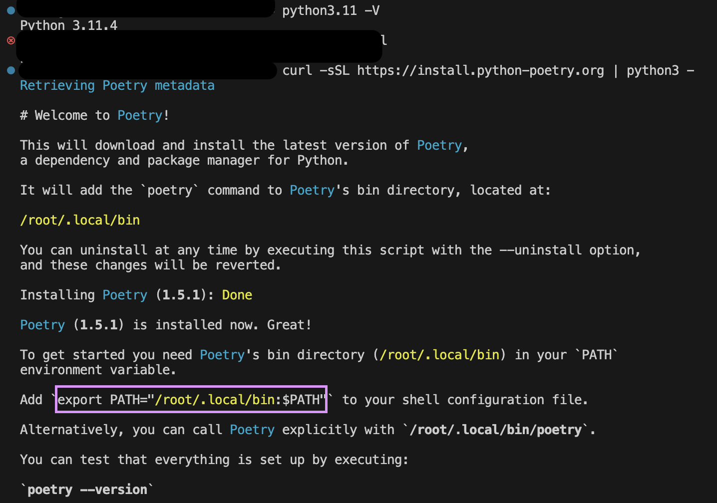Click the 'Python 3.11.4' version output
The height and width of the screenshot is (503, 717).
click(x=69, y=25)
